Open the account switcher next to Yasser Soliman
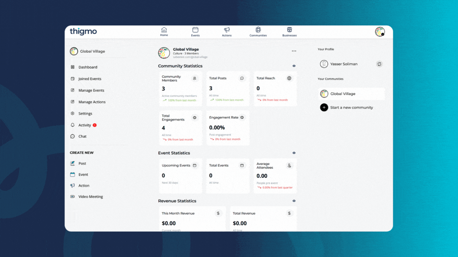Viewport: 458px width, 257px height. point(379,64)
